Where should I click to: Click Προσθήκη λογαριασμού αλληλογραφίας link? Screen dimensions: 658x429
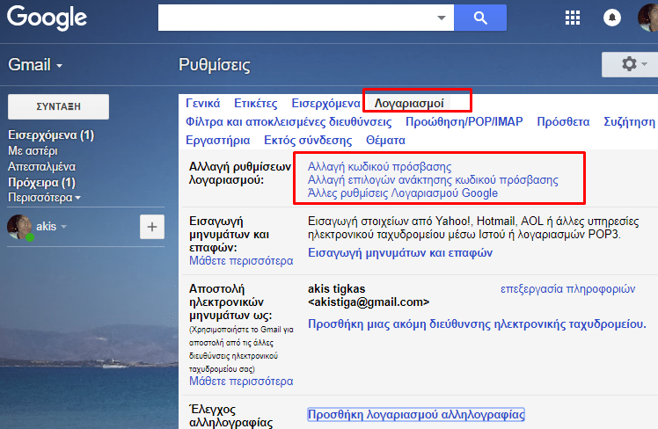416,415
